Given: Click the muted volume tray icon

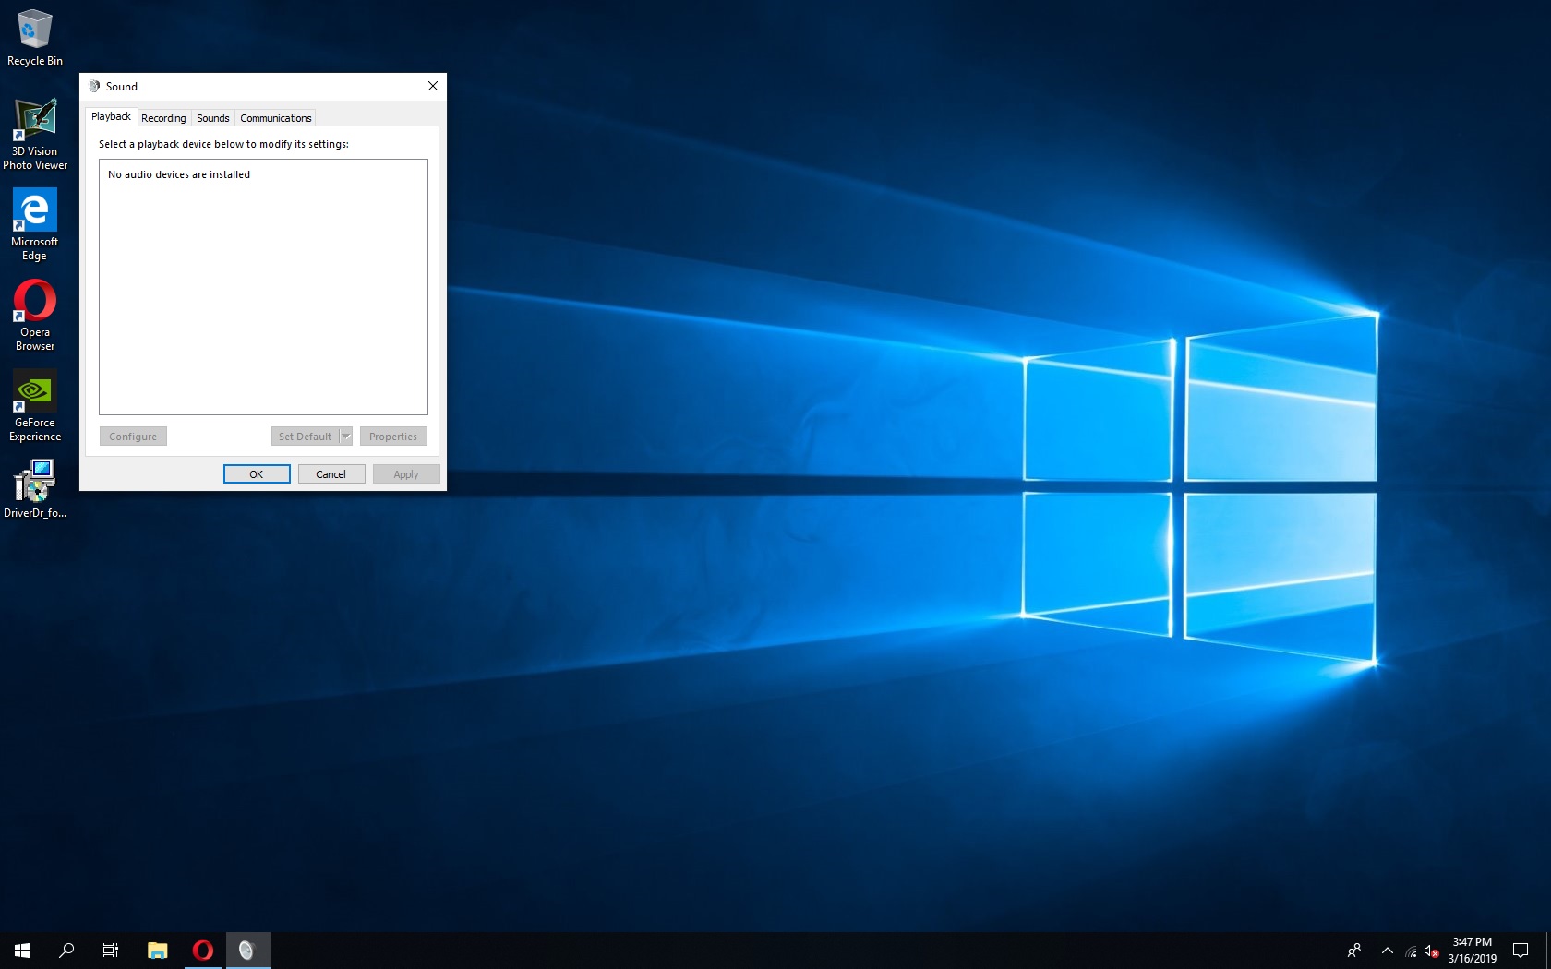Looking at the screenshot, I should click(1431, 951).
